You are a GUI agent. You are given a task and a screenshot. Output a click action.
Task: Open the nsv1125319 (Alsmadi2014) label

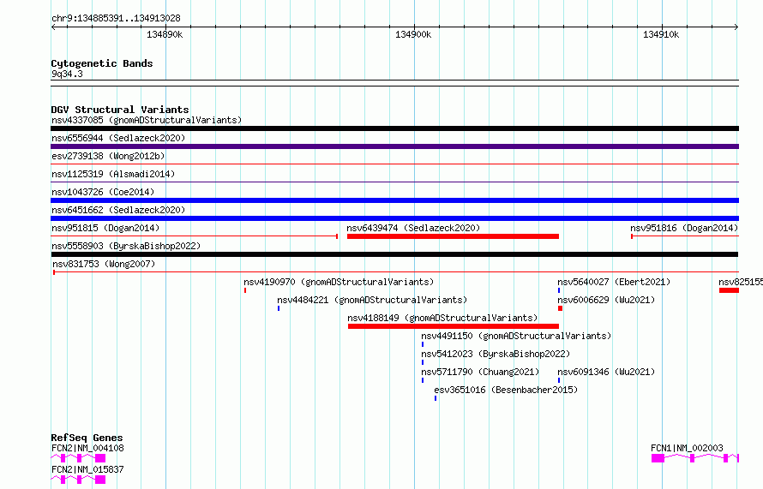(113, 174)
